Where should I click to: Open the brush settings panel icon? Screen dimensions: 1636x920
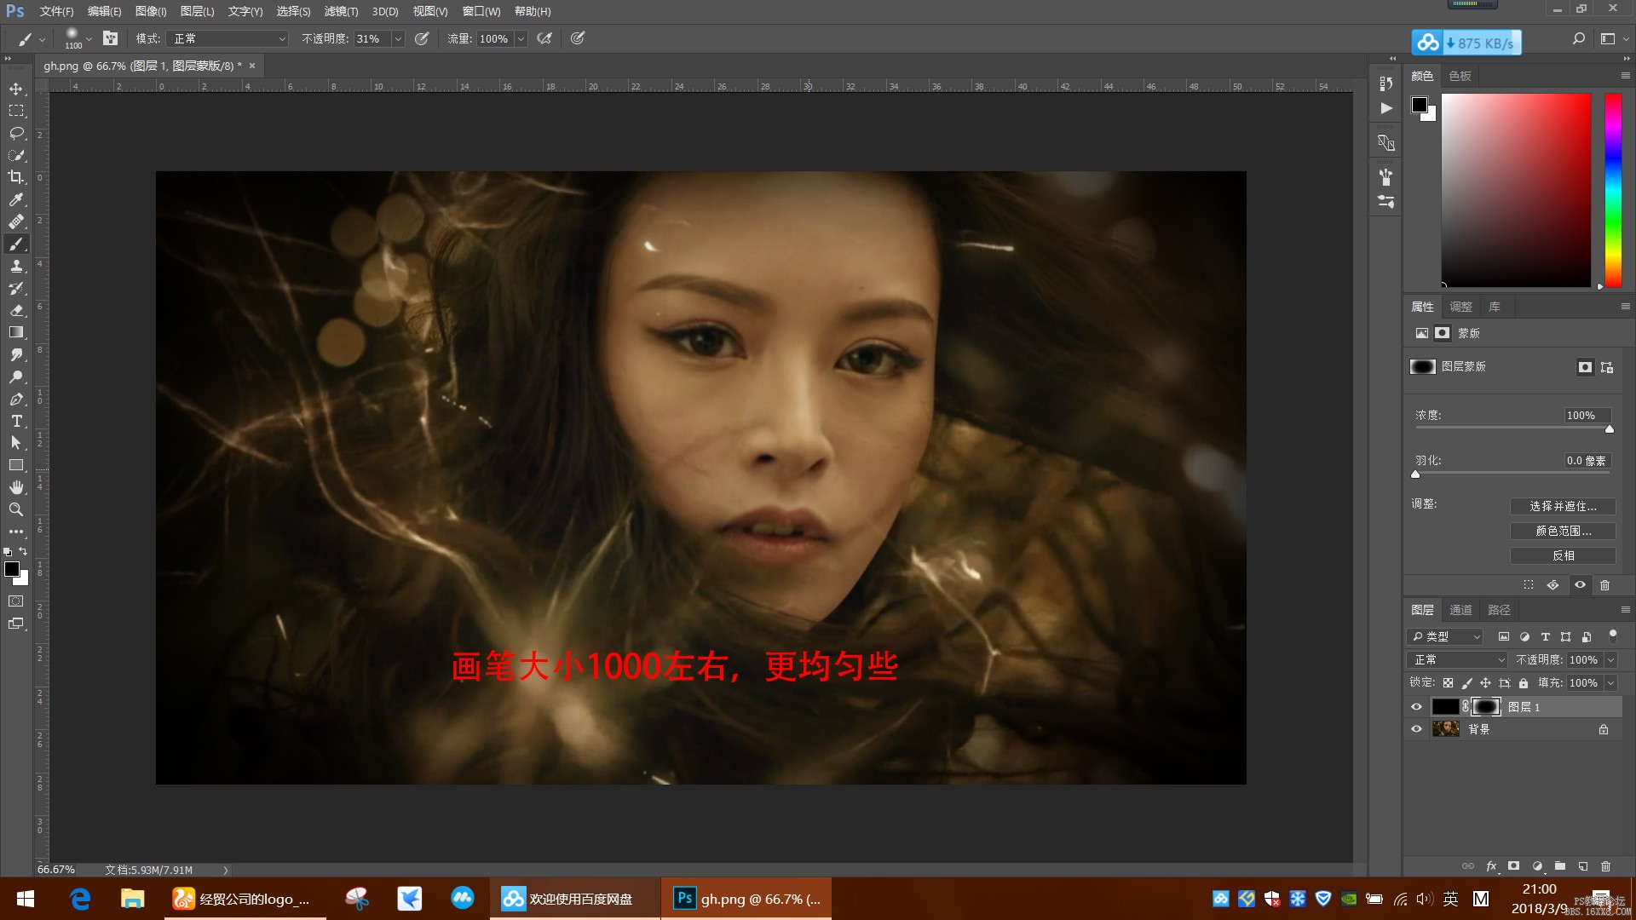click(x=110, y=38)
